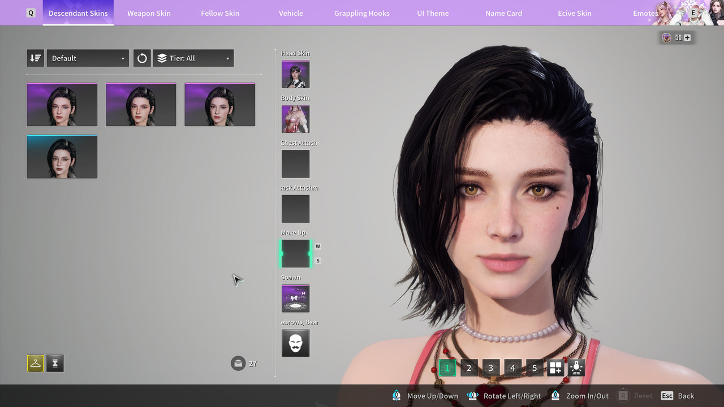
Task: Open the empty Back Attachment slot
Action: 295,209
